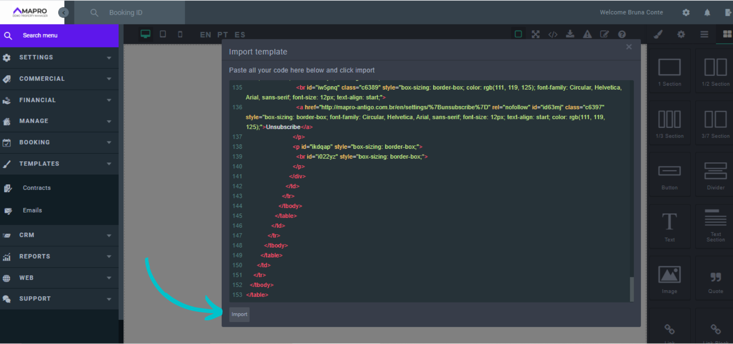Open the style manager brush icon
733x344 pixels.
658,34
